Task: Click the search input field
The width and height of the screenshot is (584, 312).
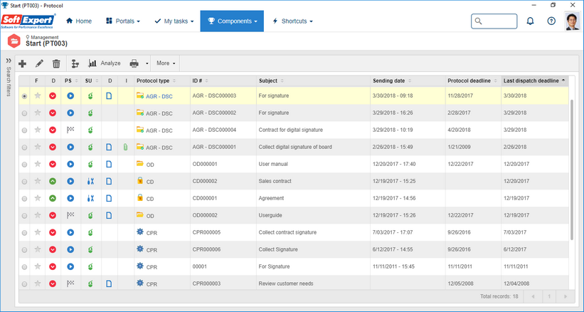Action: [494, 21]
